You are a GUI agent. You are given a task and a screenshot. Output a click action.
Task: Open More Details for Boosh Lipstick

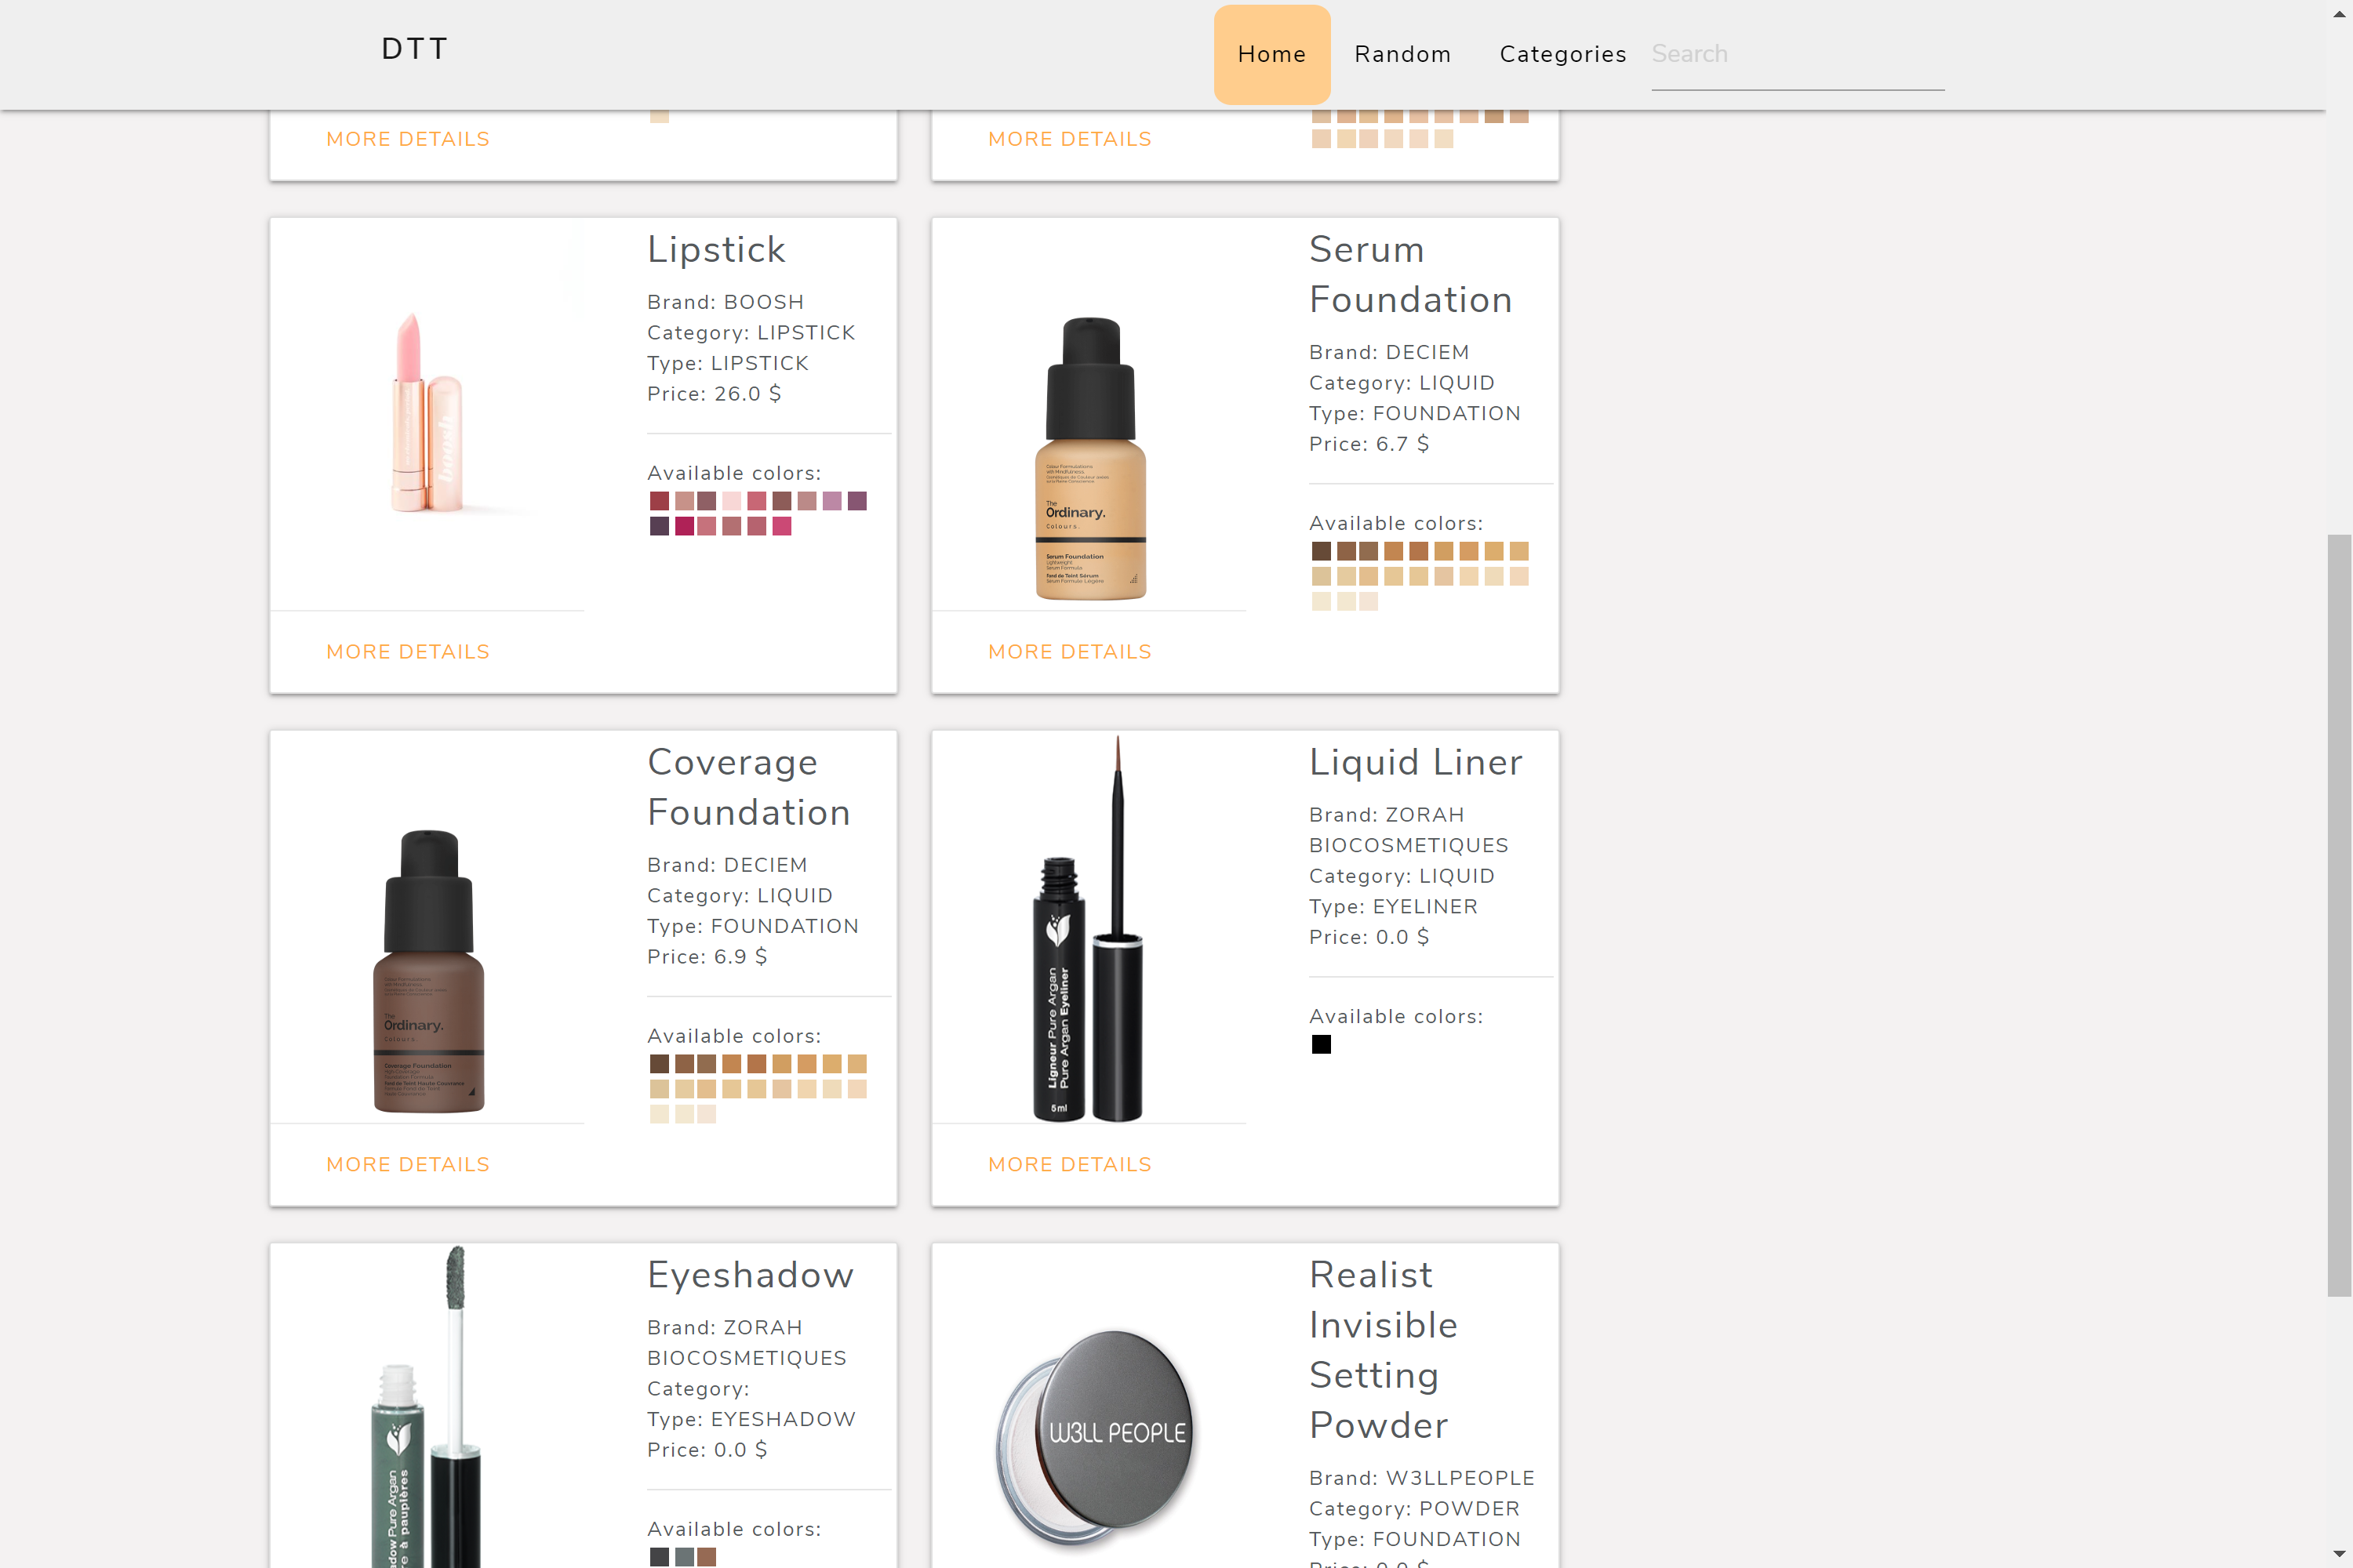[x=407, y=652]
